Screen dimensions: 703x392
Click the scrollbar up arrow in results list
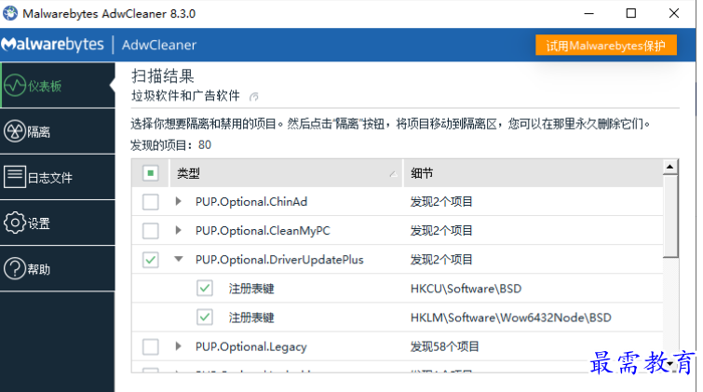point(669,167)
